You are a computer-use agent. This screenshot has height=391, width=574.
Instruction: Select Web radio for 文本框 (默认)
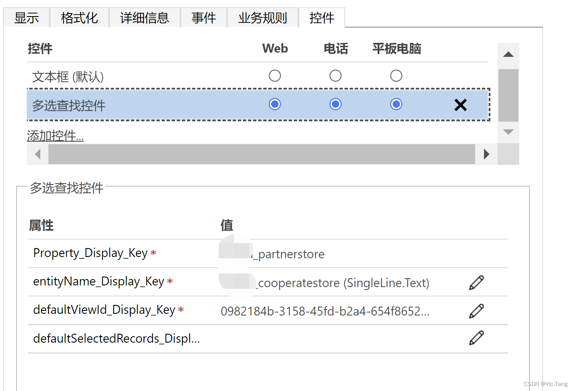[x=275, y=76]
